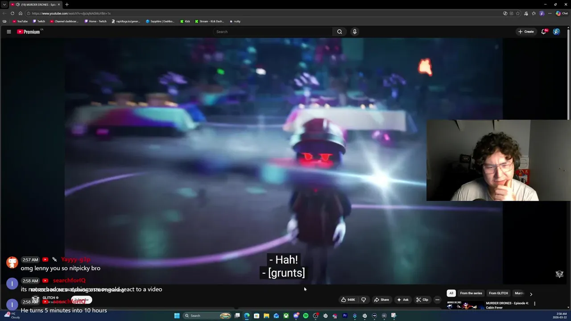Open rapidtags.io bookmark
Viewport: 571px width, 321px height.
click(x=126, y=21)
